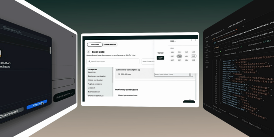Select NOV in the month picker
This screenshot has height=137, width=274.
(x=186, y=60)
